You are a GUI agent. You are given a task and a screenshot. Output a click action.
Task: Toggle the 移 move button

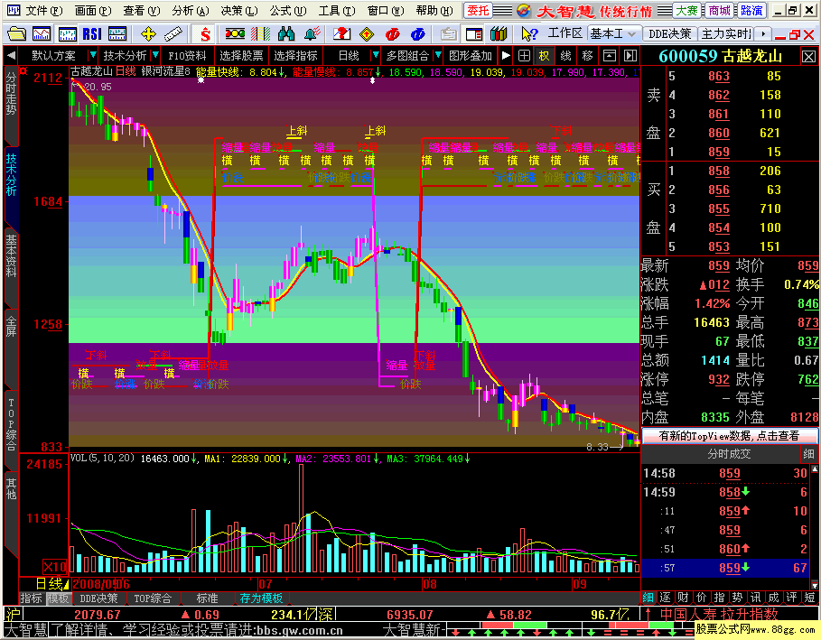(587, 55)
